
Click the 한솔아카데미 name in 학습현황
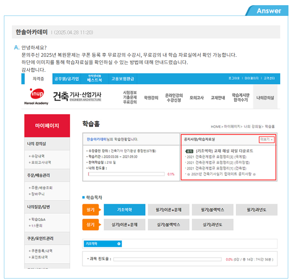[96, 139]
